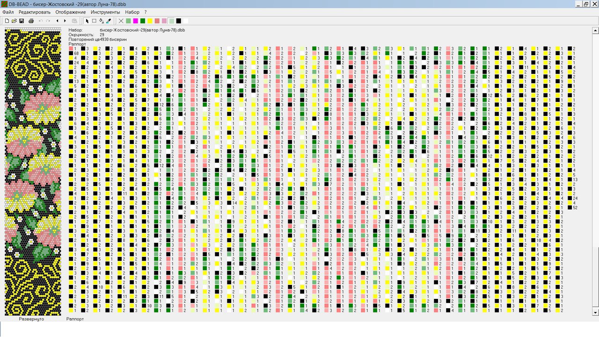
Task: Select the magenta color swatch
Action: click(x=136, y=21)
